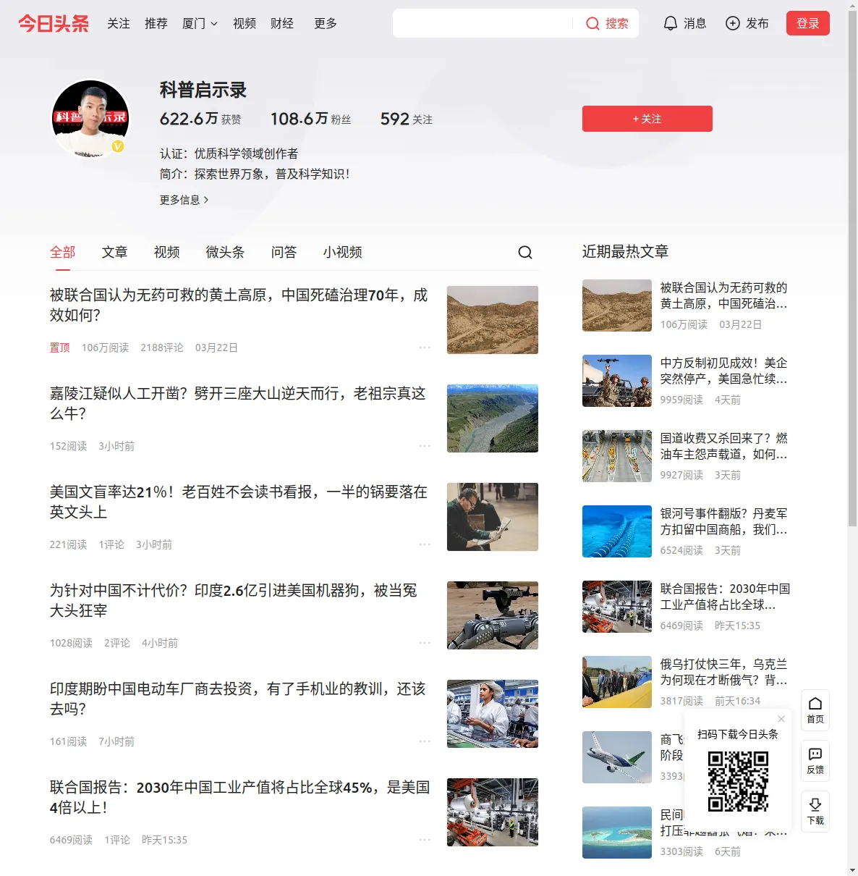Open sidebar thumbnail of soldiers with drone

click(617, 381)
